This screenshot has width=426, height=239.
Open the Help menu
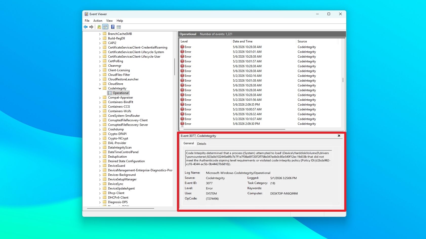pos(120,21)
